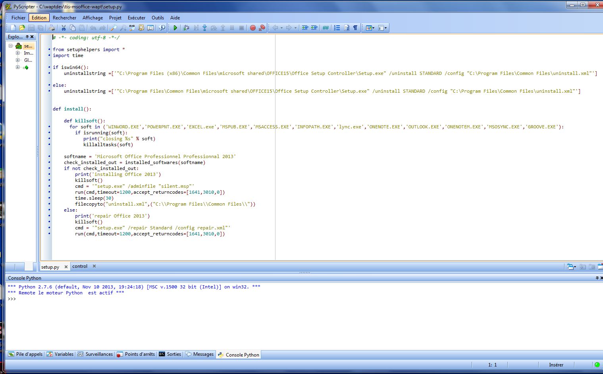Screen dimensions: 603x374
Task: Redo the last edit
Action: pyautogui.click(x=102, y=28)
